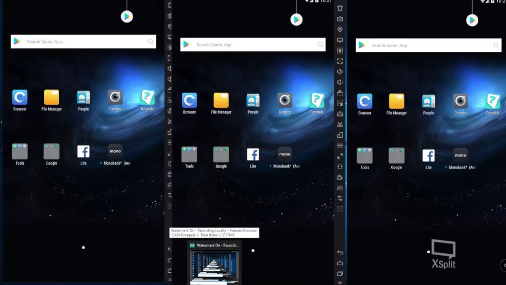Open Google folder in the right emulator
This screenshot has height=285, width=506.
(396, 156)
